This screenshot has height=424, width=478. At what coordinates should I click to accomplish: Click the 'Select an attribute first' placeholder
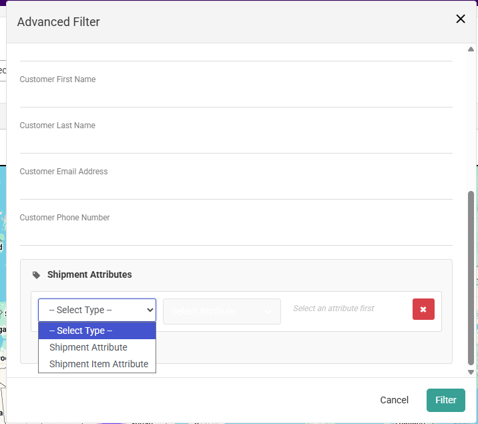tap(333, 308)
